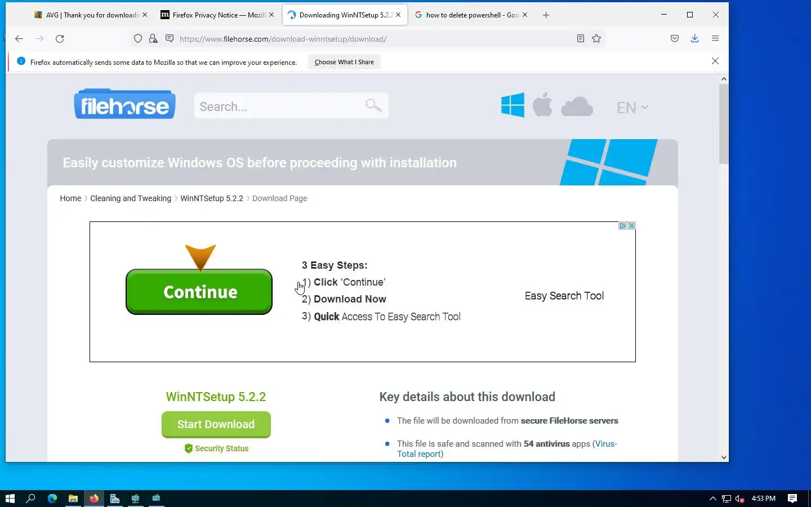The image size is (811, 507).
Task: Reload the current page
Action: tap(60, 39)
